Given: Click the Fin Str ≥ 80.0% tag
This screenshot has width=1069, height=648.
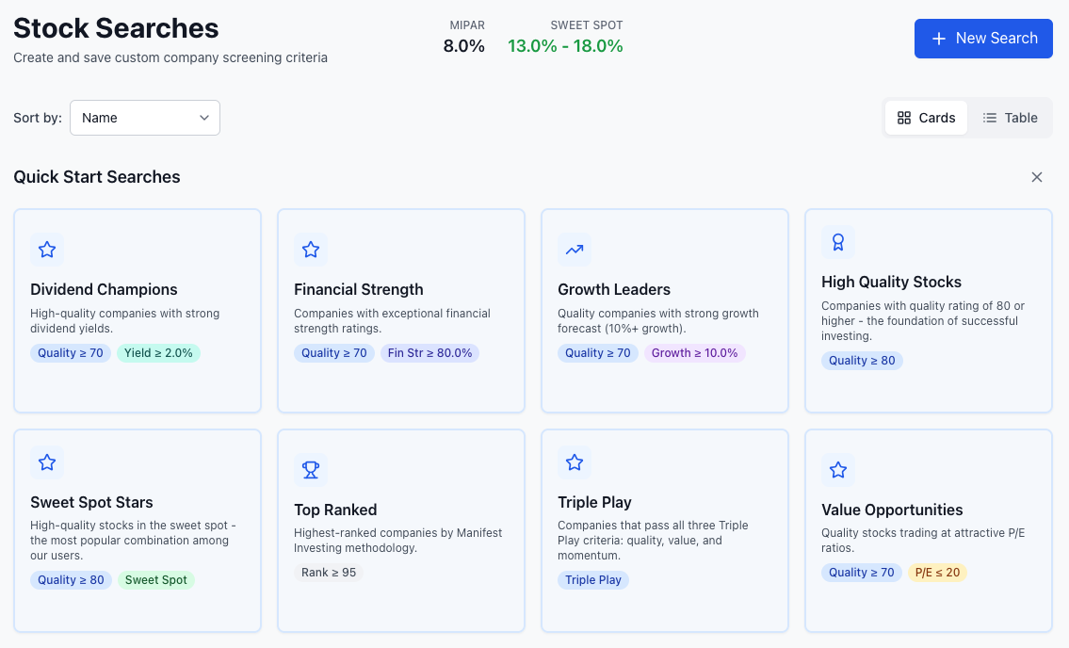Looking at the screenshot, I should click(429, 353).
